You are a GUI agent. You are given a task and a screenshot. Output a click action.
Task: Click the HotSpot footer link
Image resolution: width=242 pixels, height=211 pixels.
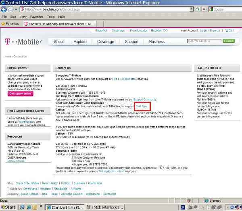[x=66, y=183]
